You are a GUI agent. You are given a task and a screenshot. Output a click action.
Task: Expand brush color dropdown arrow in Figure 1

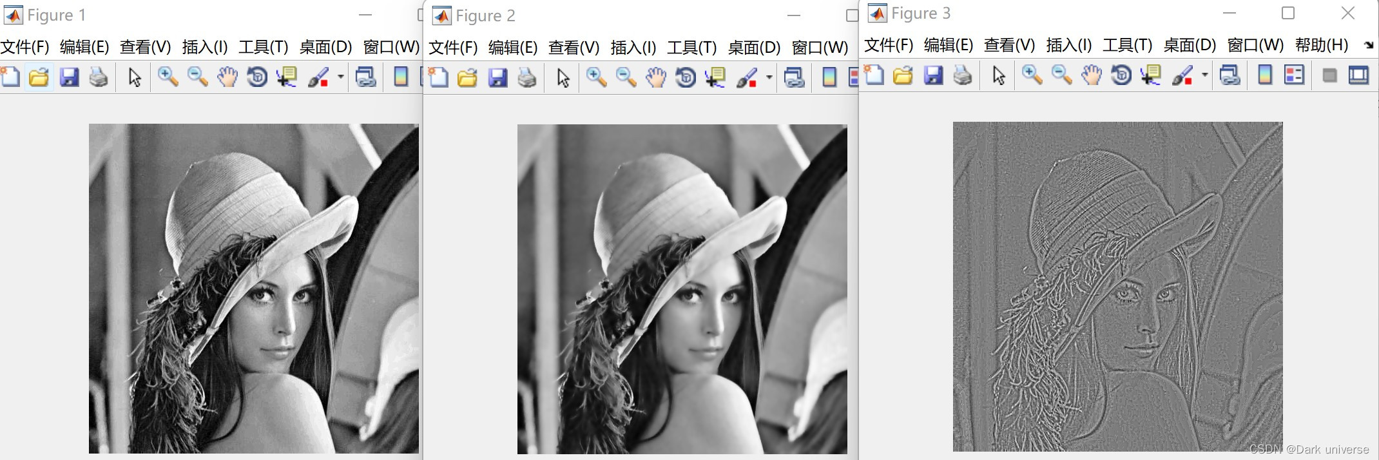[340, 77]
